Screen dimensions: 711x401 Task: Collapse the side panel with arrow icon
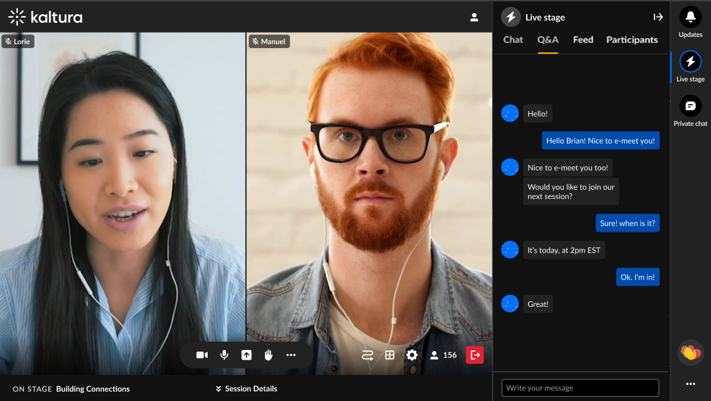click(658, 17)
